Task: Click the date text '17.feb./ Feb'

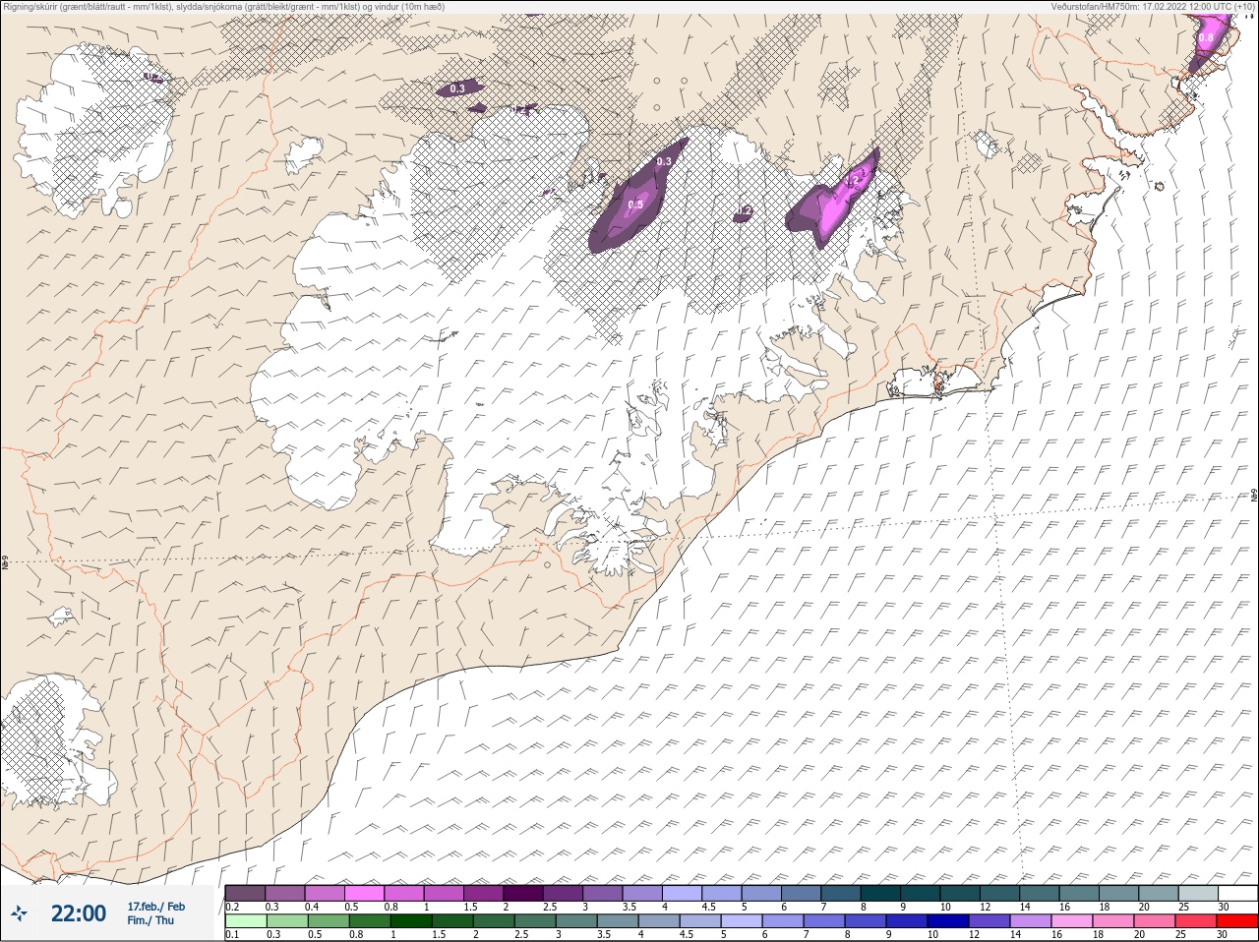Action: coord(155,906)
